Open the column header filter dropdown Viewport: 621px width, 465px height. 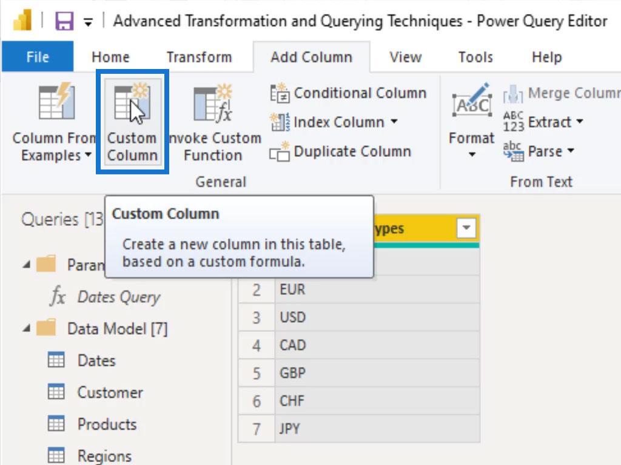click(x=466, y=228)
